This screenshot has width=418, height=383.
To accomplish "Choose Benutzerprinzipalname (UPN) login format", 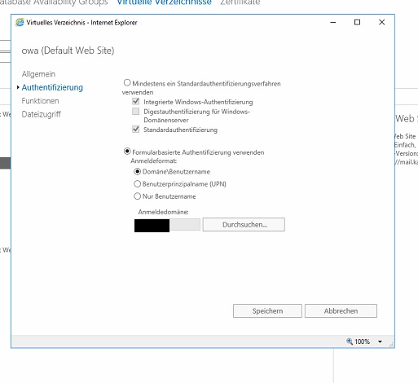I will 138,184.
